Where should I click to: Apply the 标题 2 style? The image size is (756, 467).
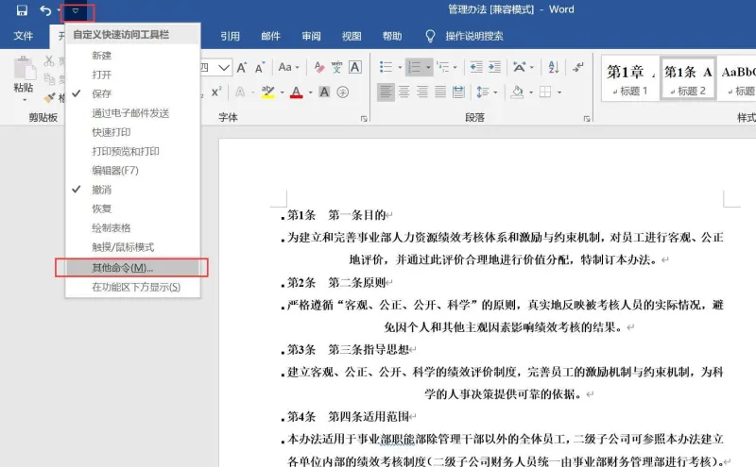click(688, 78)
